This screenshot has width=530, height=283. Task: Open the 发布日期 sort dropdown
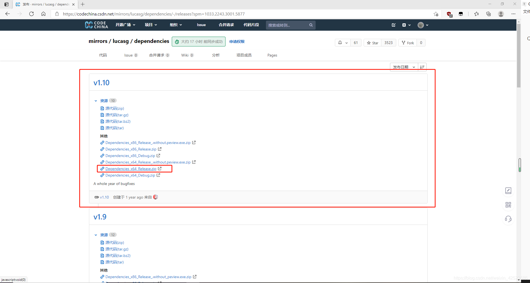[404, 67]
